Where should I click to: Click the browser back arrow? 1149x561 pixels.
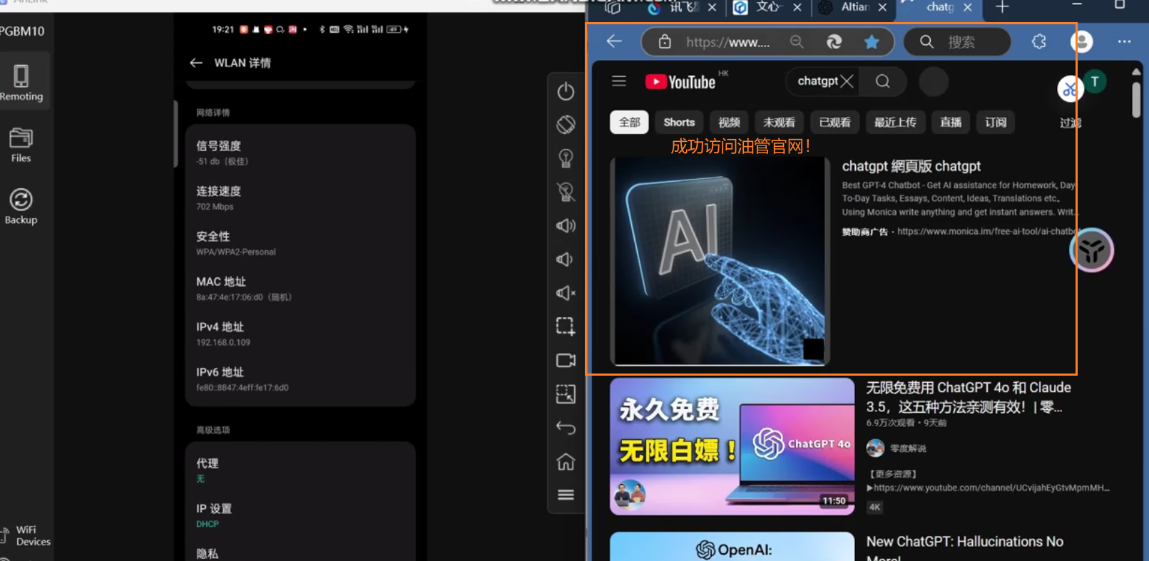614,41
